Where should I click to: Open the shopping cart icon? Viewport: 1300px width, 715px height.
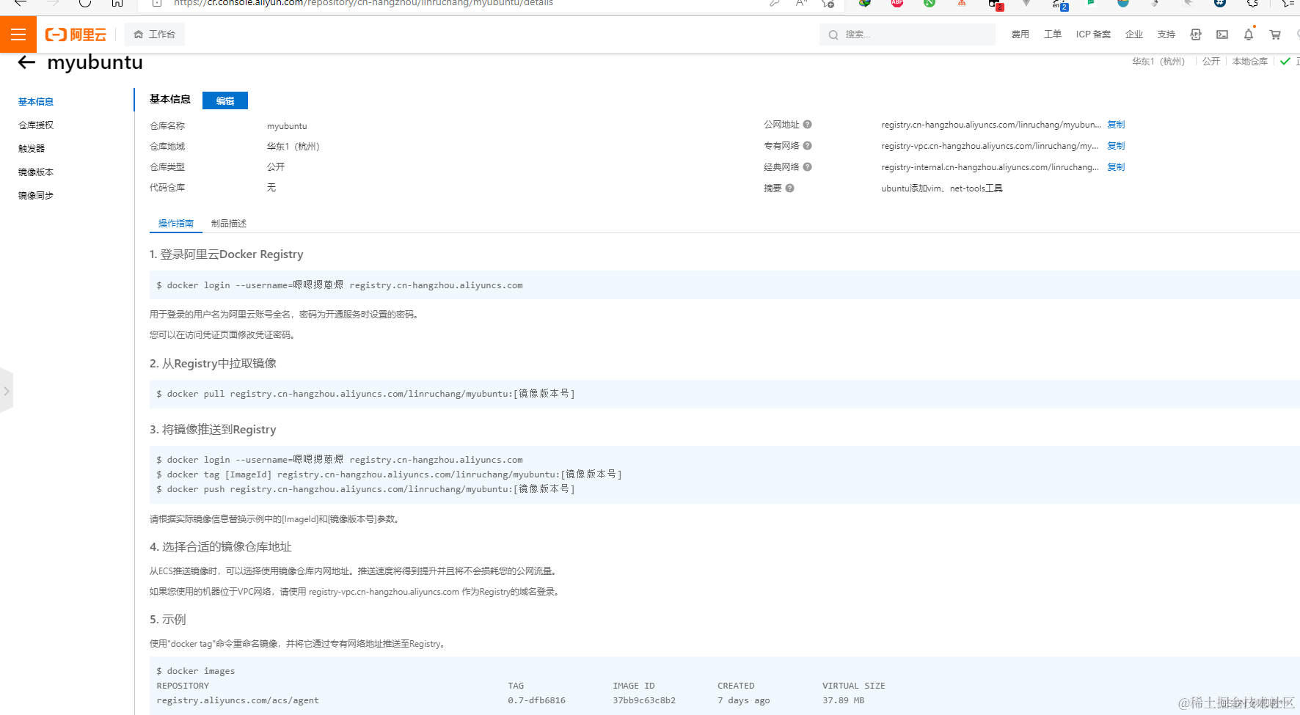point(1275,34)
